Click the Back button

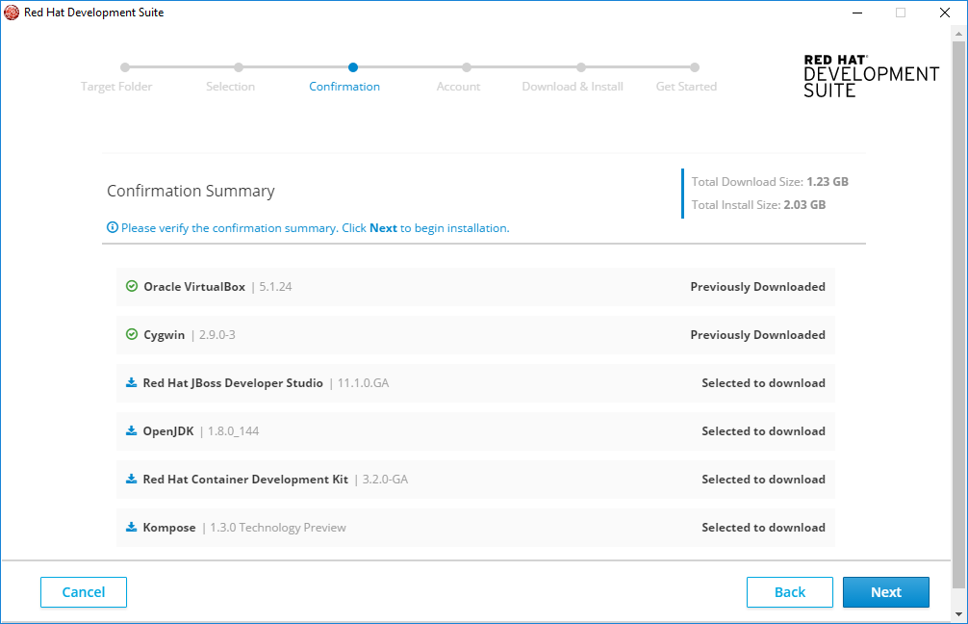tap(789, 591)
